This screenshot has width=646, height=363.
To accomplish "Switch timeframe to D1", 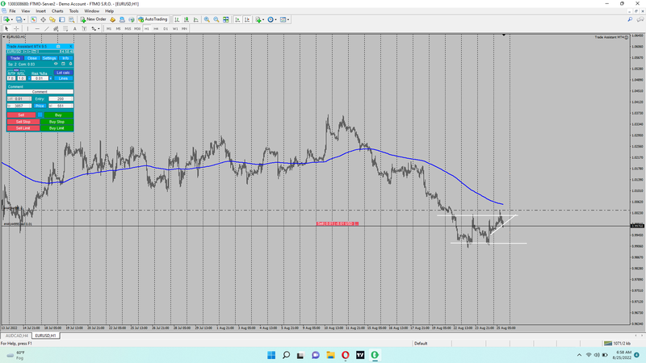I will tap(166, 29).
